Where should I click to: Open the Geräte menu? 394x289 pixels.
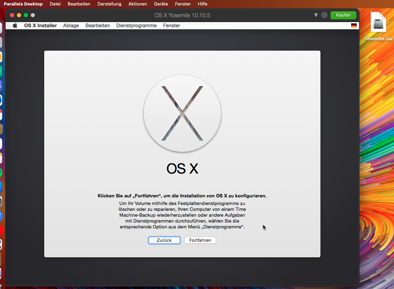point(161,4)
